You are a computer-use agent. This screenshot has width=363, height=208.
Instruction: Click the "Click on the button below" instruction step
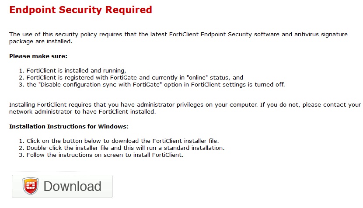pos(122,141)
